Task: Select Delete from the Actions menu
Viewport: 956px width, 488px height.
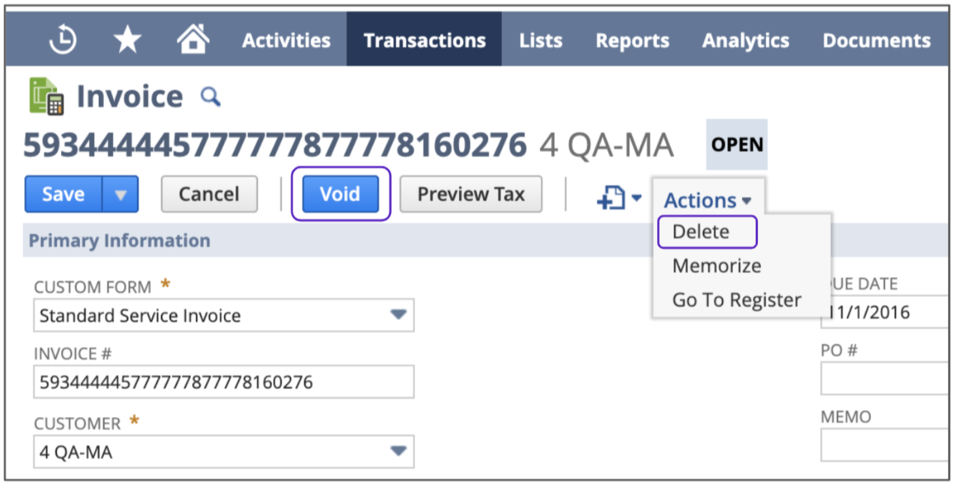Action: pyautogui.click(x=701, y=232)
